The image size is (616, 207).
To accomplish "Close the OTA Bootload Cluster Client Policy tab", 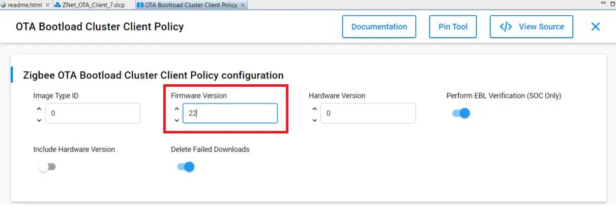I will click(243, 5).
